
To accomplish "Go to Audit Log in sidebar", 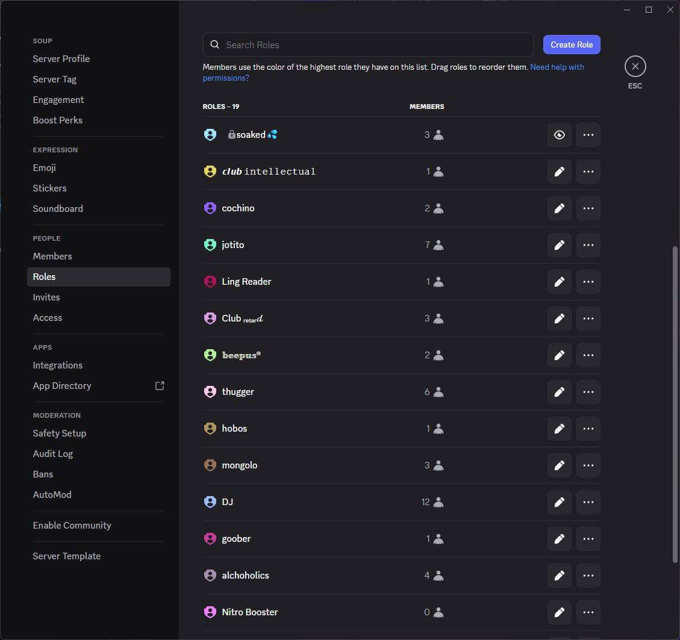I will [x=53, y=454].
